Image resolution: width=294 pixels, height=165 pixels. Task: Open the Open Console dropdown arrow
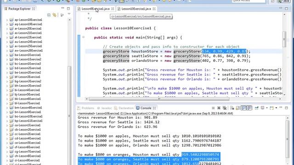(x=276, y=108)
